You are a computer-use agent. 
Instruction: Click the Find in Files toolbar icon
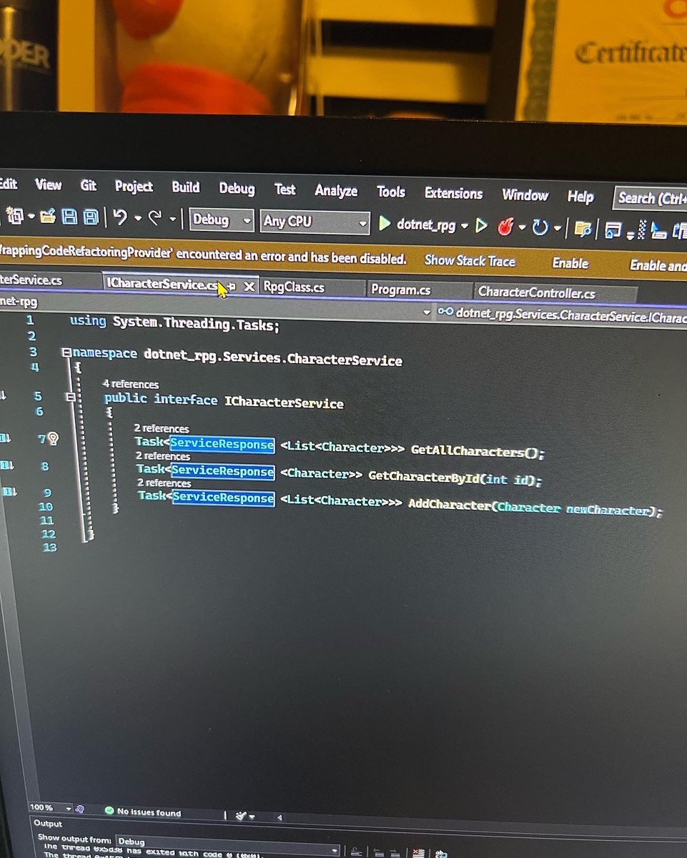tap(583, 229)
